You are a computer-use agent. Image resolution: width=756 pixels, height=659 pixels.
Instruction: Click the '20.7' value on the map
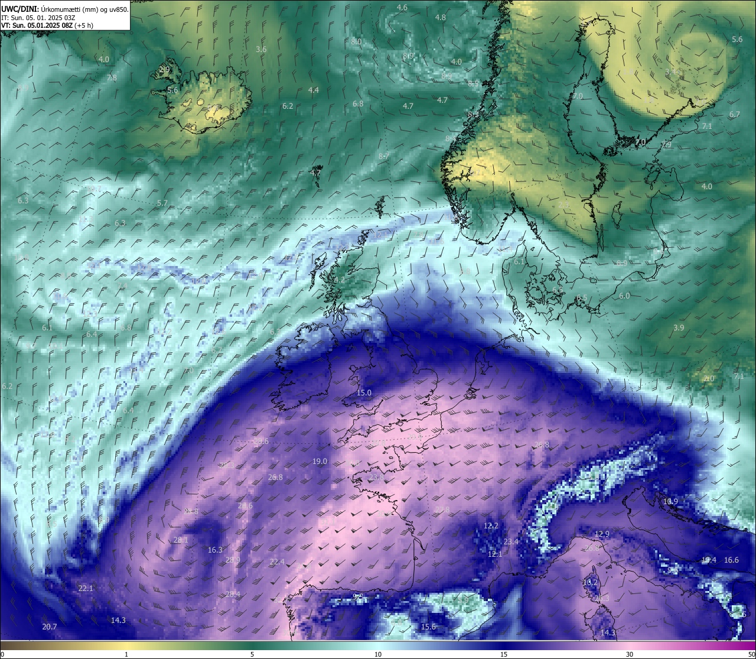[x=50, y=627]
